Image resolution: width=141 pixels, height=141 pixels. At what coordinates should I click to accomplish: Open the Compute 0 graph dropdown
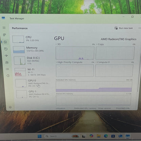tap(103, 62)
